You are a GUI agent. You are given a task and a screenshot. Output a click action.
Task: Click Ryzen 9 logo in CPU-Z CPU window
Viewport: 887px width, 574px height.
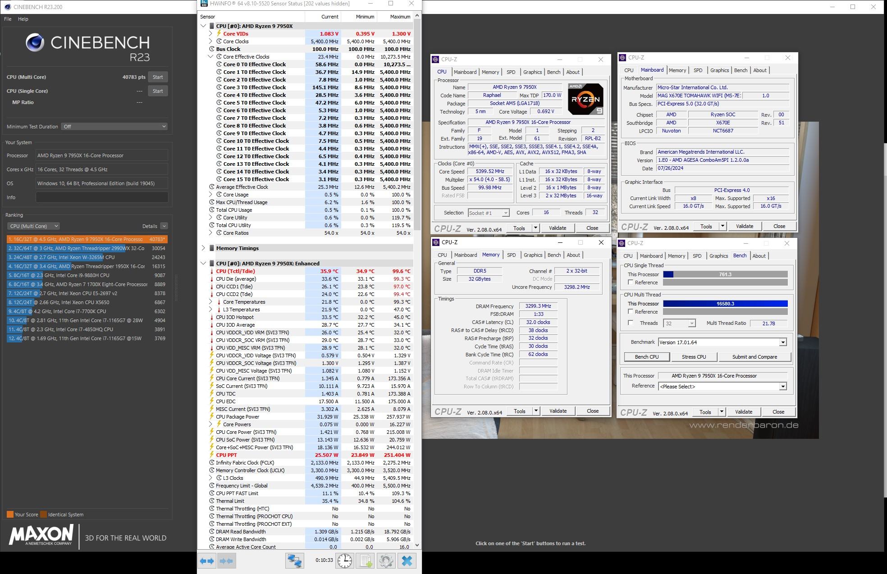coord(585,99)
